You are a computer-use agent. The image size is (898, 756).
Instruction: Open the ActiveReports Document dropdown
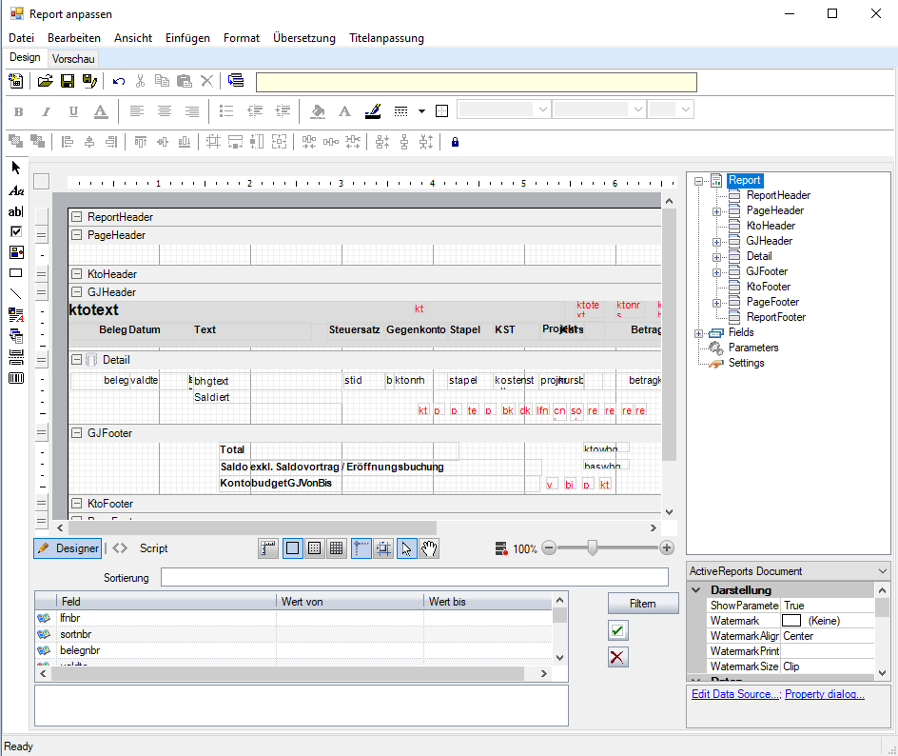tap(884, 571)
